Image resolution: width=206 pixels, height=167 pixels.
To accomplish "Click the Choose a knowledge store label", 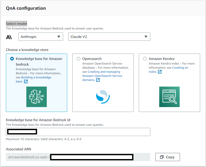I will [x=27, y=50].
